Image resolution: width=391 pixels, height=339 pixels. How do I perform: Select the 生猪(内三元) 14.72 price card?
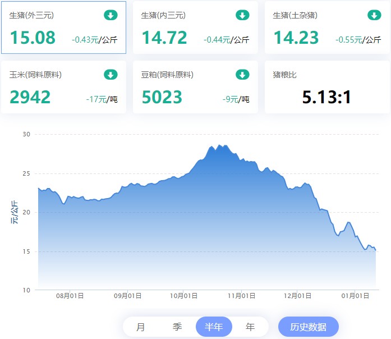(195, 28)
